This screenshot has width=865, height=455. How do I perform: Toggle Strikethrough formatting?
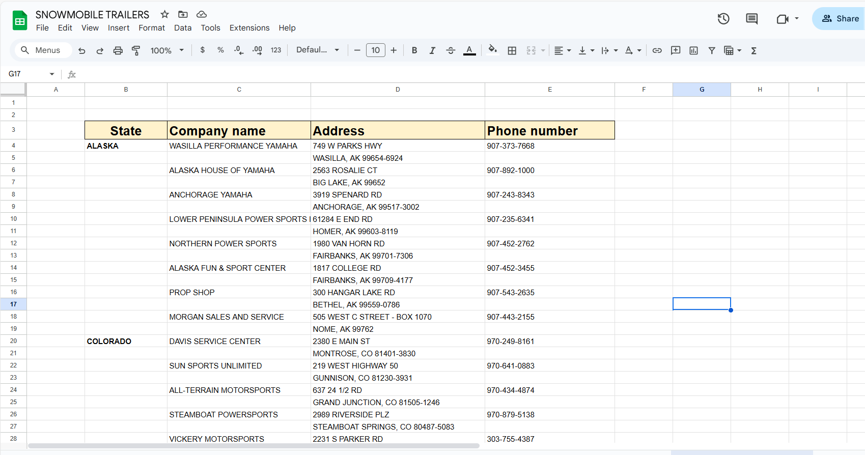click(451, 50)
